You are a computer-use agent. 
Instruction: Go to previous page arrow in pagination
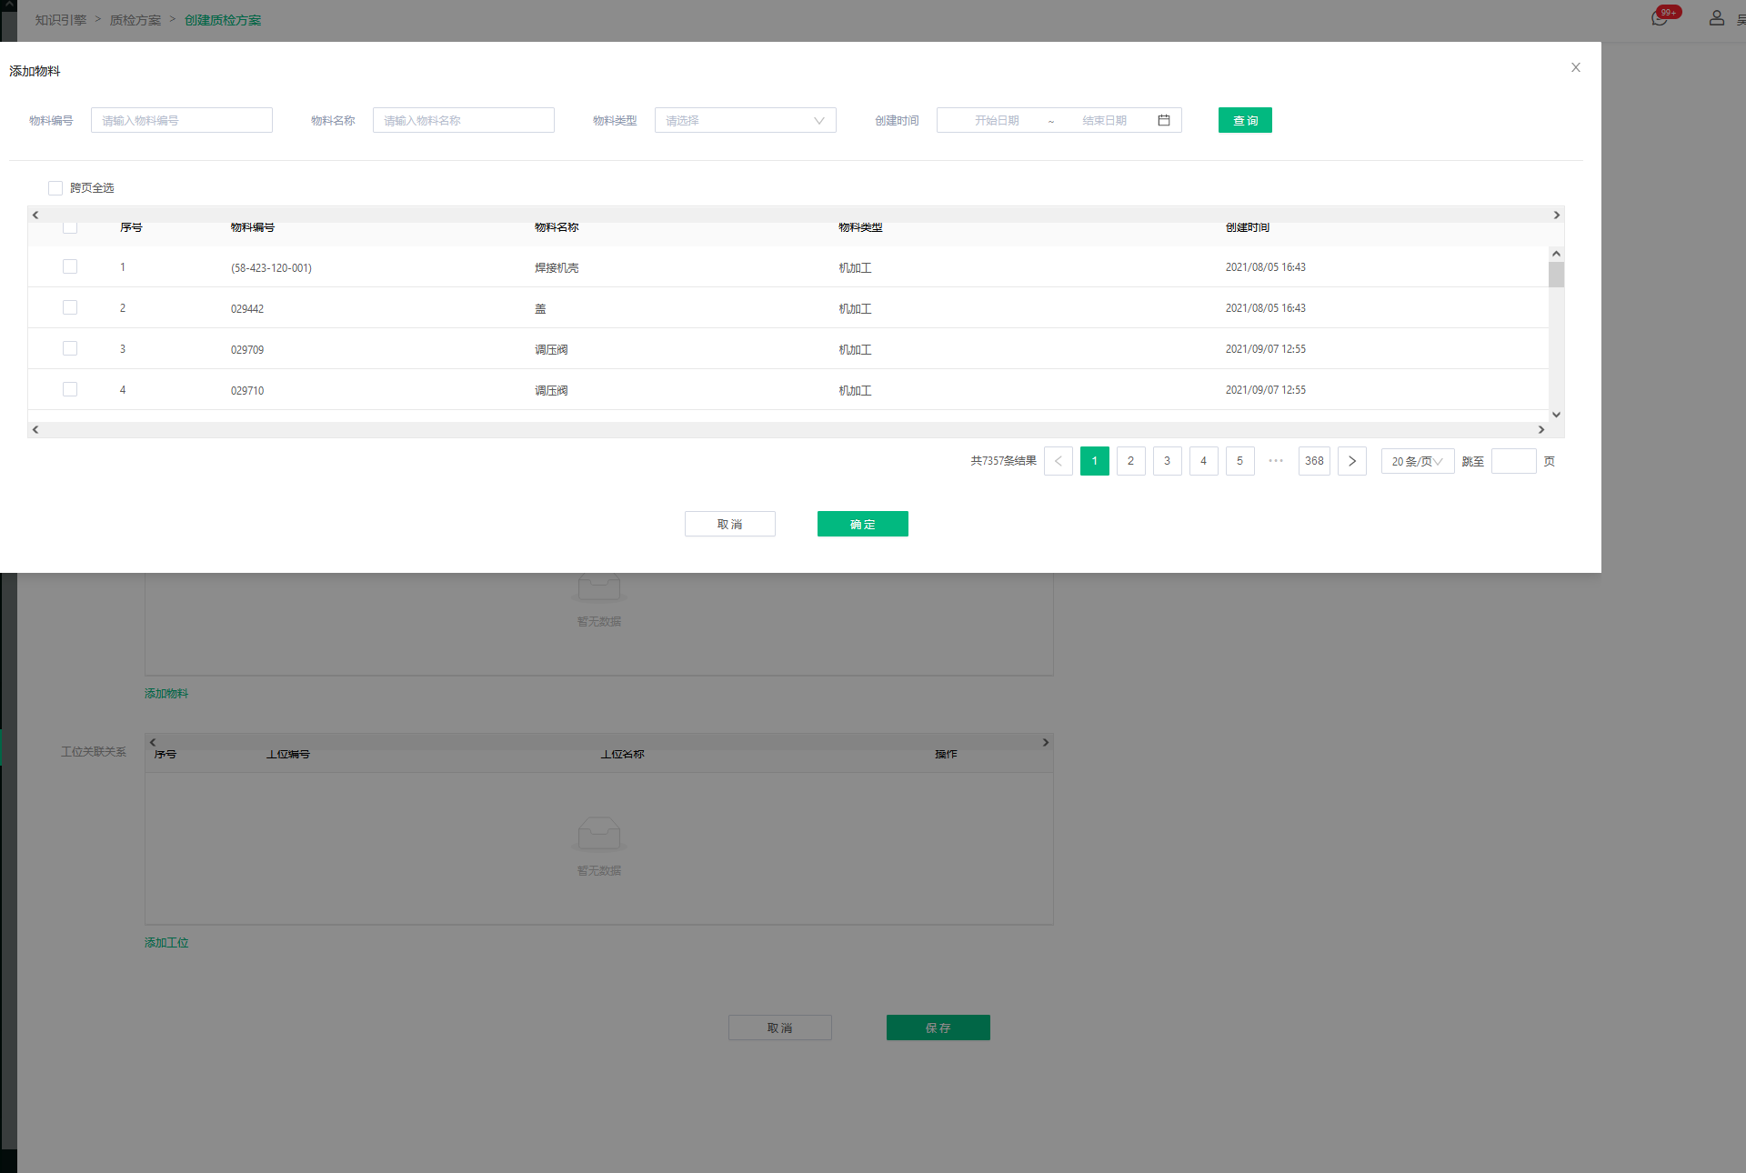[x=1059, y=461]
